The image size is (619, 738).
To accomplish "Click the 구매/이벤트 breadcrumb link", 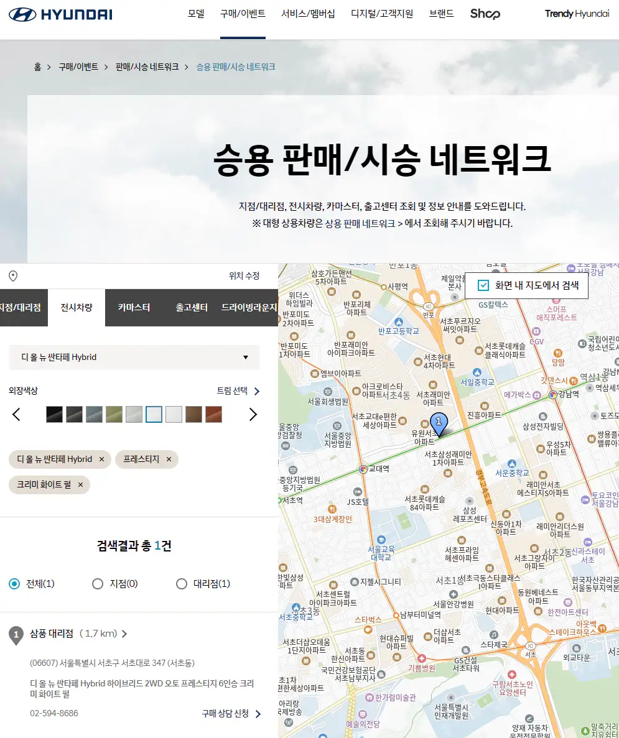I will pos(78,67).
